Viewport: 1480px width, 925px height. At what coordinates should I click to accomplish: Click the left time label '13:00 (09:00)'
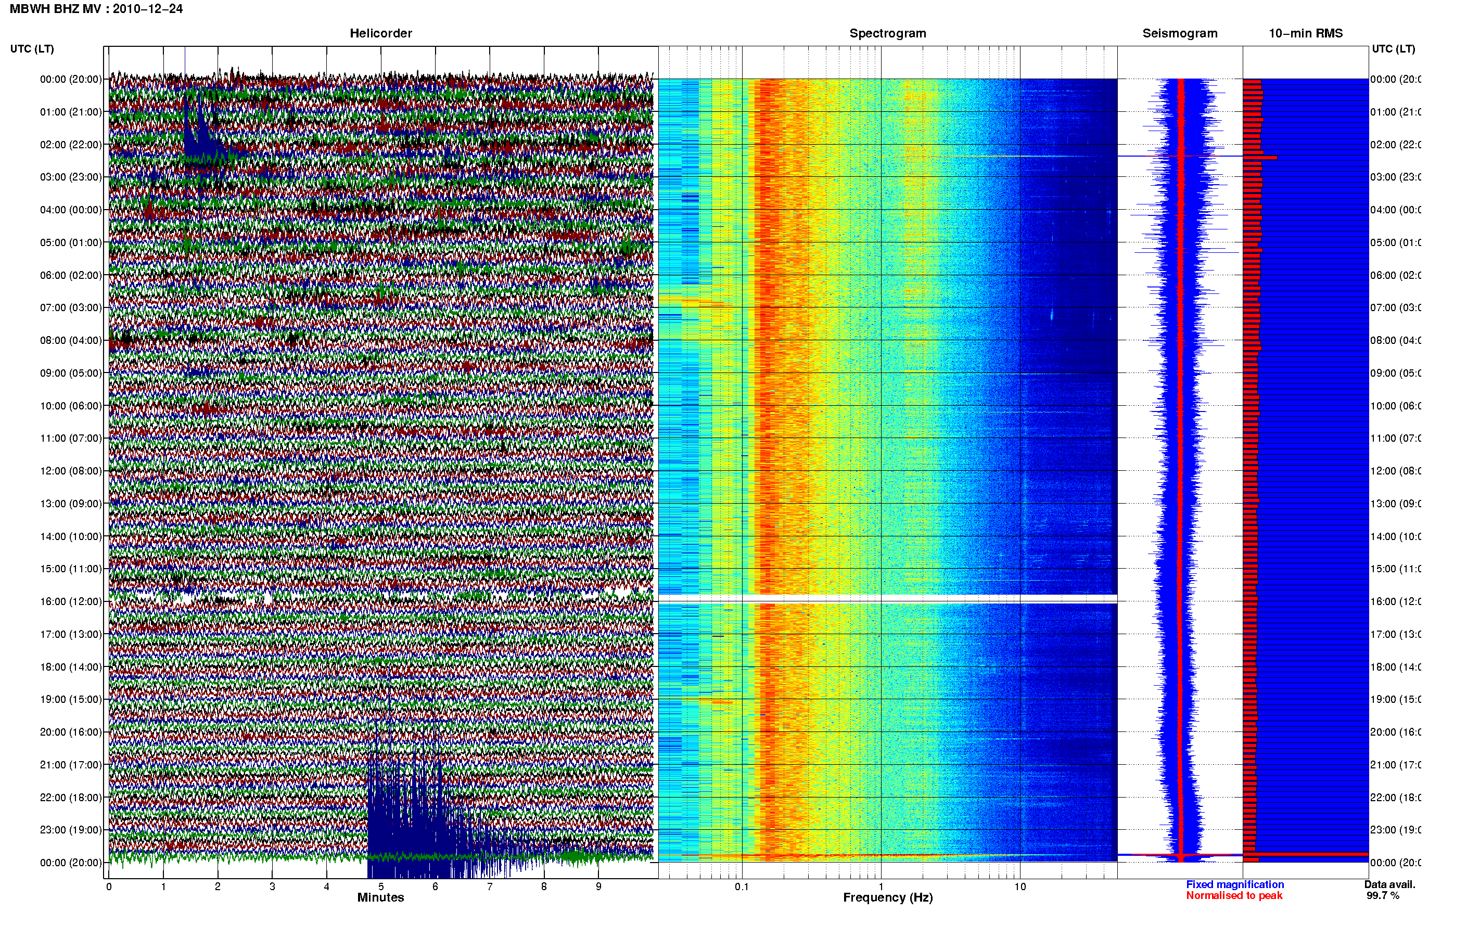click(x=71, y=504)
